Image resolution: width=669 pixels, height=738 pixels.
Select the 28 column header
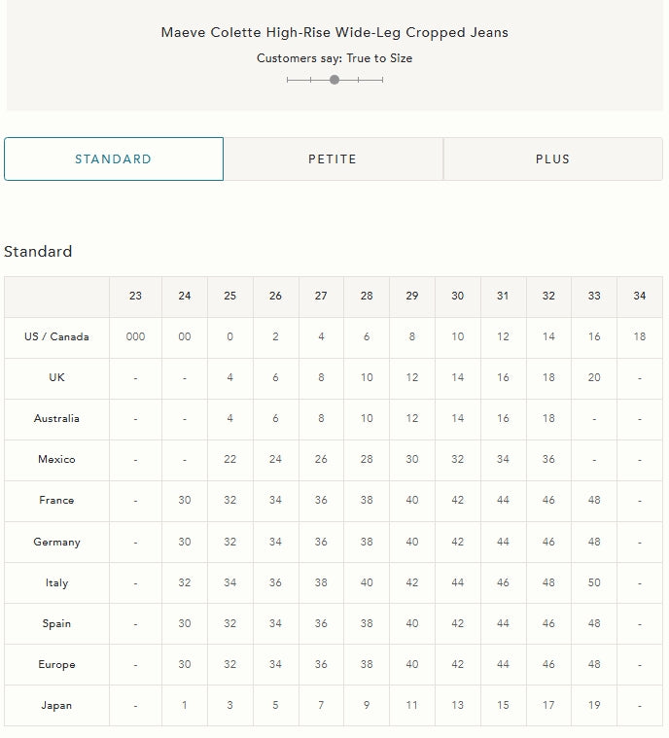point(367,296)
